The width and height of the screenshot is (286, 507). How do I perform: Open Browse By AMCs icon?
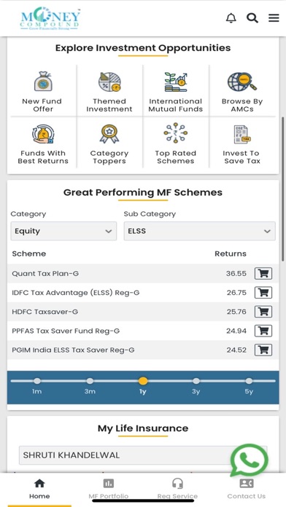pyautogui.click(x=242, y=82)
